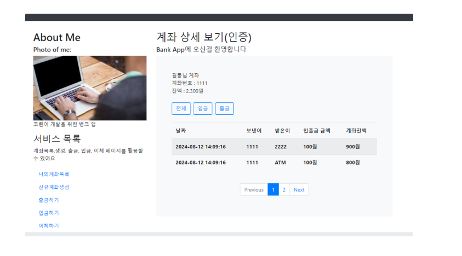Open the 나의계좌목록 link

point(54,174)
